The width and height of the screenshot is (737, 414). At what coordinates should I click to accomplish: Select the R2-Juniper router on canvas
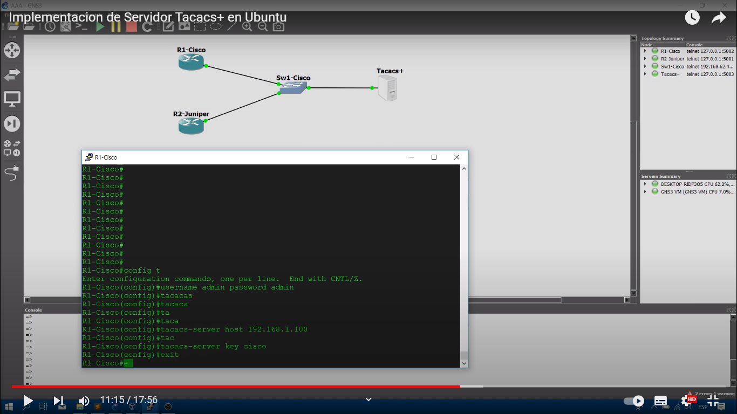[191, 126]
